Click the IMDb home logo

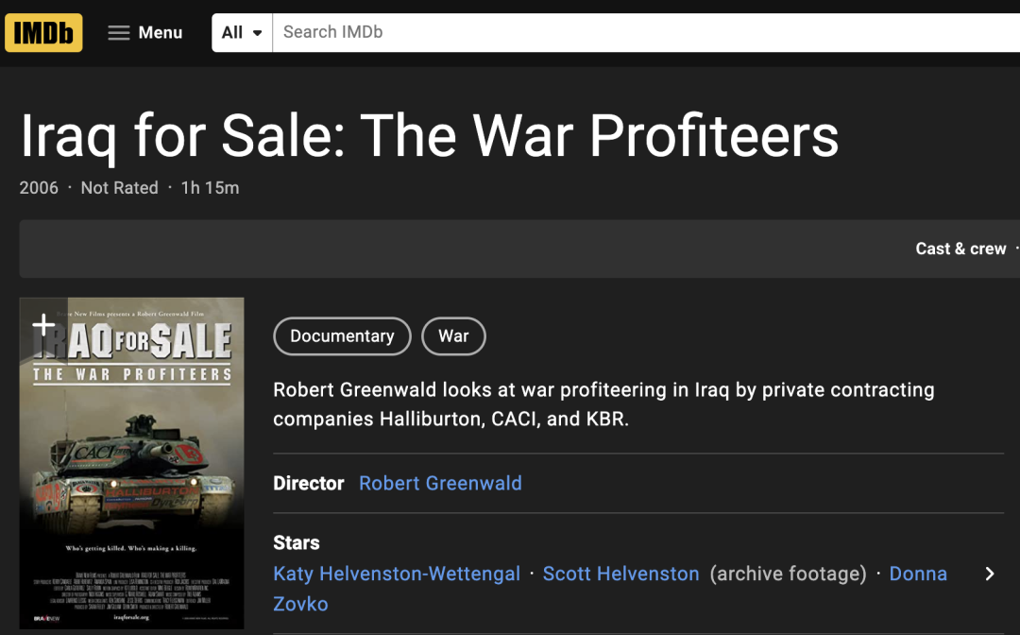[43, 32]
